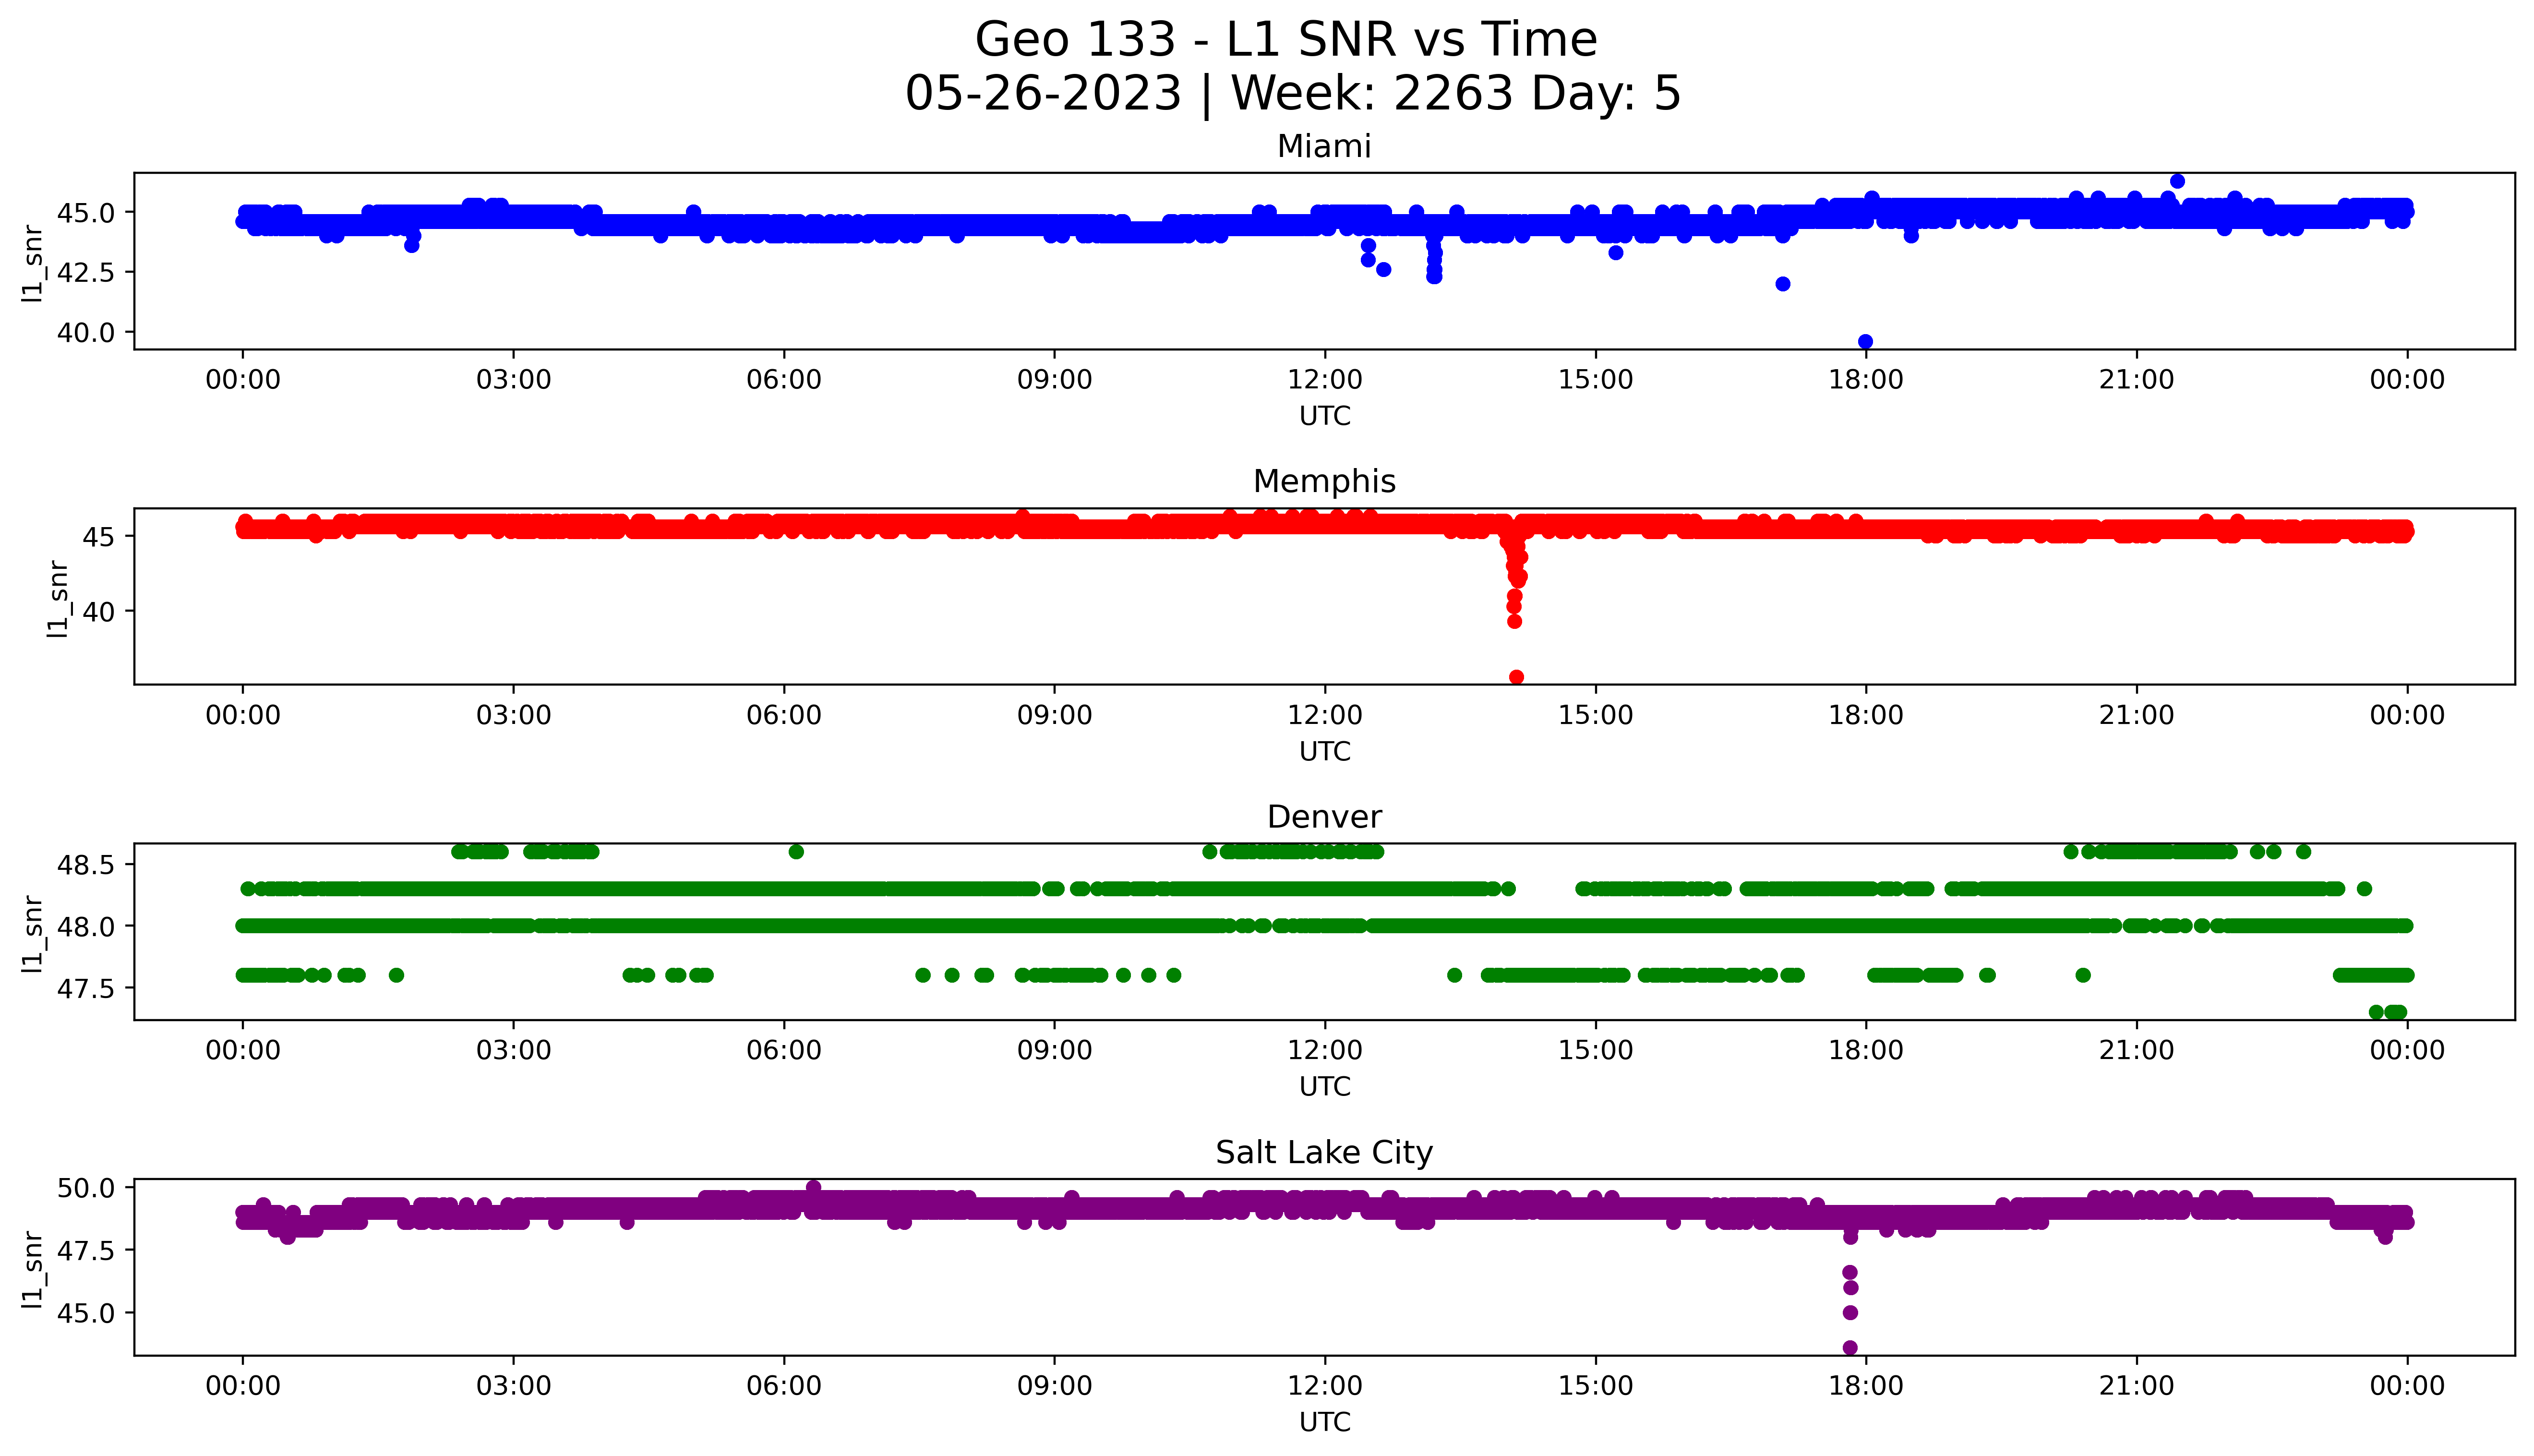2534x1456 pixels.
Task: Click the 47.5 y-tick on Denver plot
Action: (x=87, y=989)
